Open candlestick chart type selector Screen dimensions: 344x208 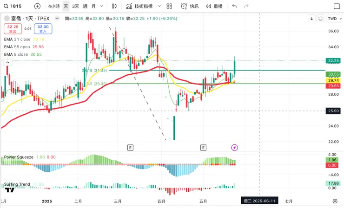114,6
